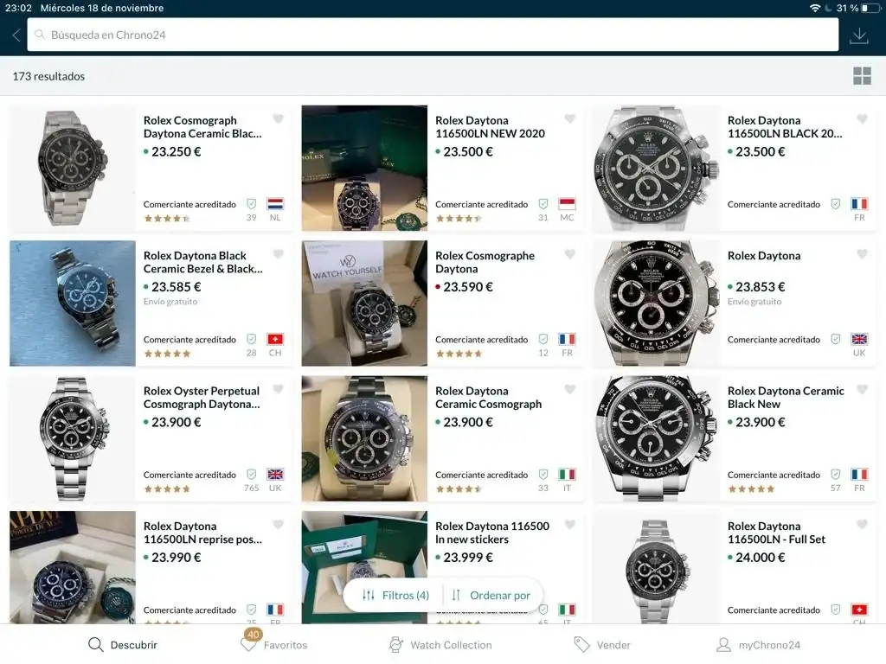
Task: Favorite the Daytona Ceramic Black New listing
Action: [x=862, y=389]
